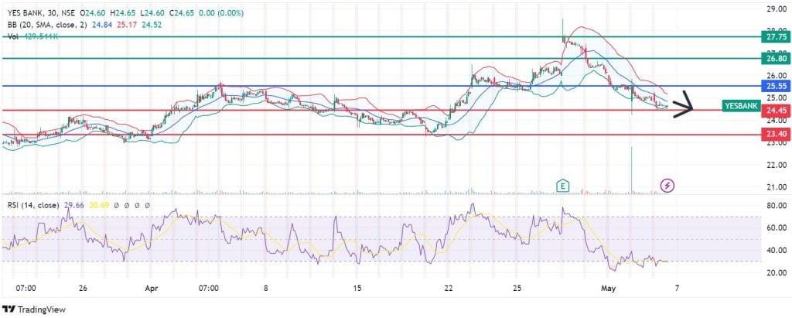Click the RSI axis value 20.00

(x=775, y=272)
